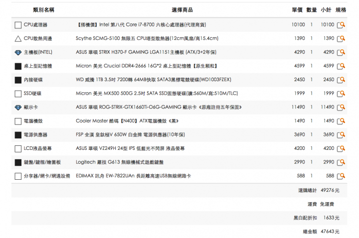Select the Intel Core i7-8700 product name
Viewport: 359px width, 238px height.
[141, 25]
